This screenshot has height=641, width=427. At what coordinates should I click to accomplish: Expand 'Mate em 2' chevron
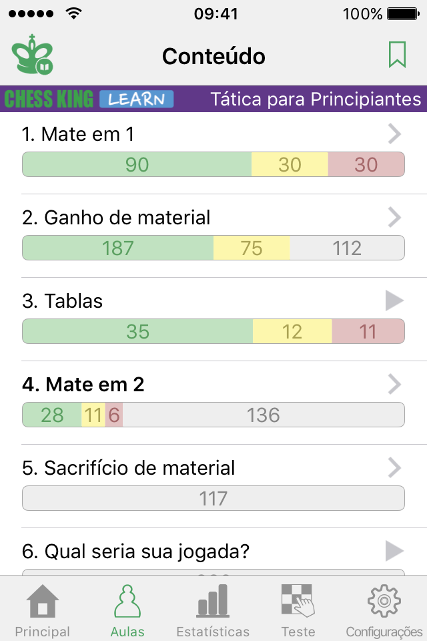(394, 384)
